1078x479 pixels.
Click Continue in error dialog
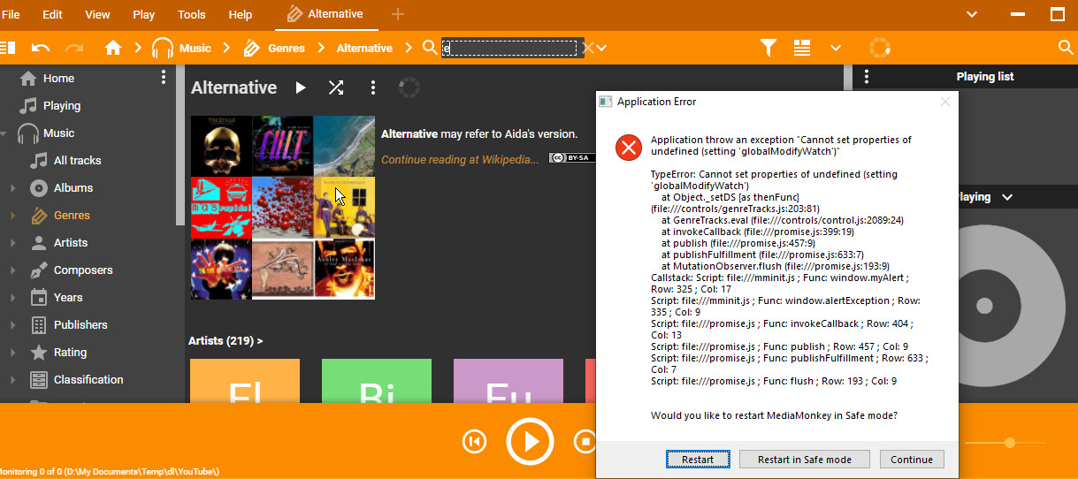(912, 460)
